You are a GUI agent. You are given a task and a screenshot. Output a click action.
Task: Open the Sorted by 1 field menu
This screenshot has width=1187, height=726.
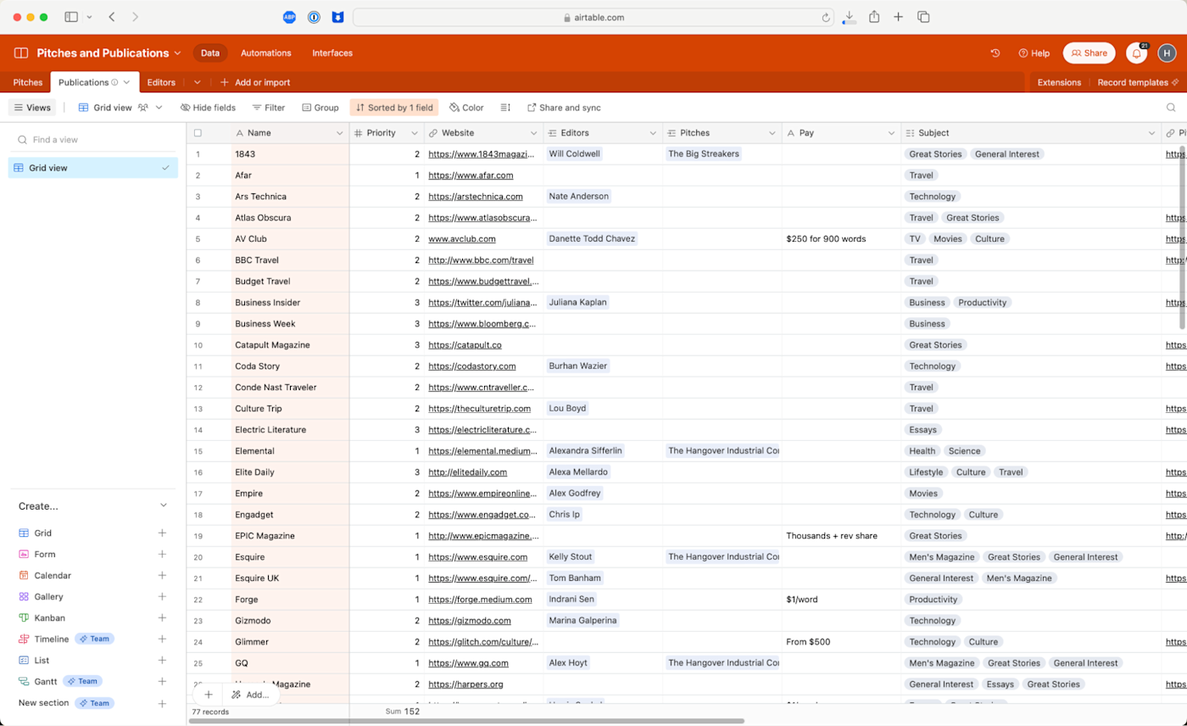393,108
